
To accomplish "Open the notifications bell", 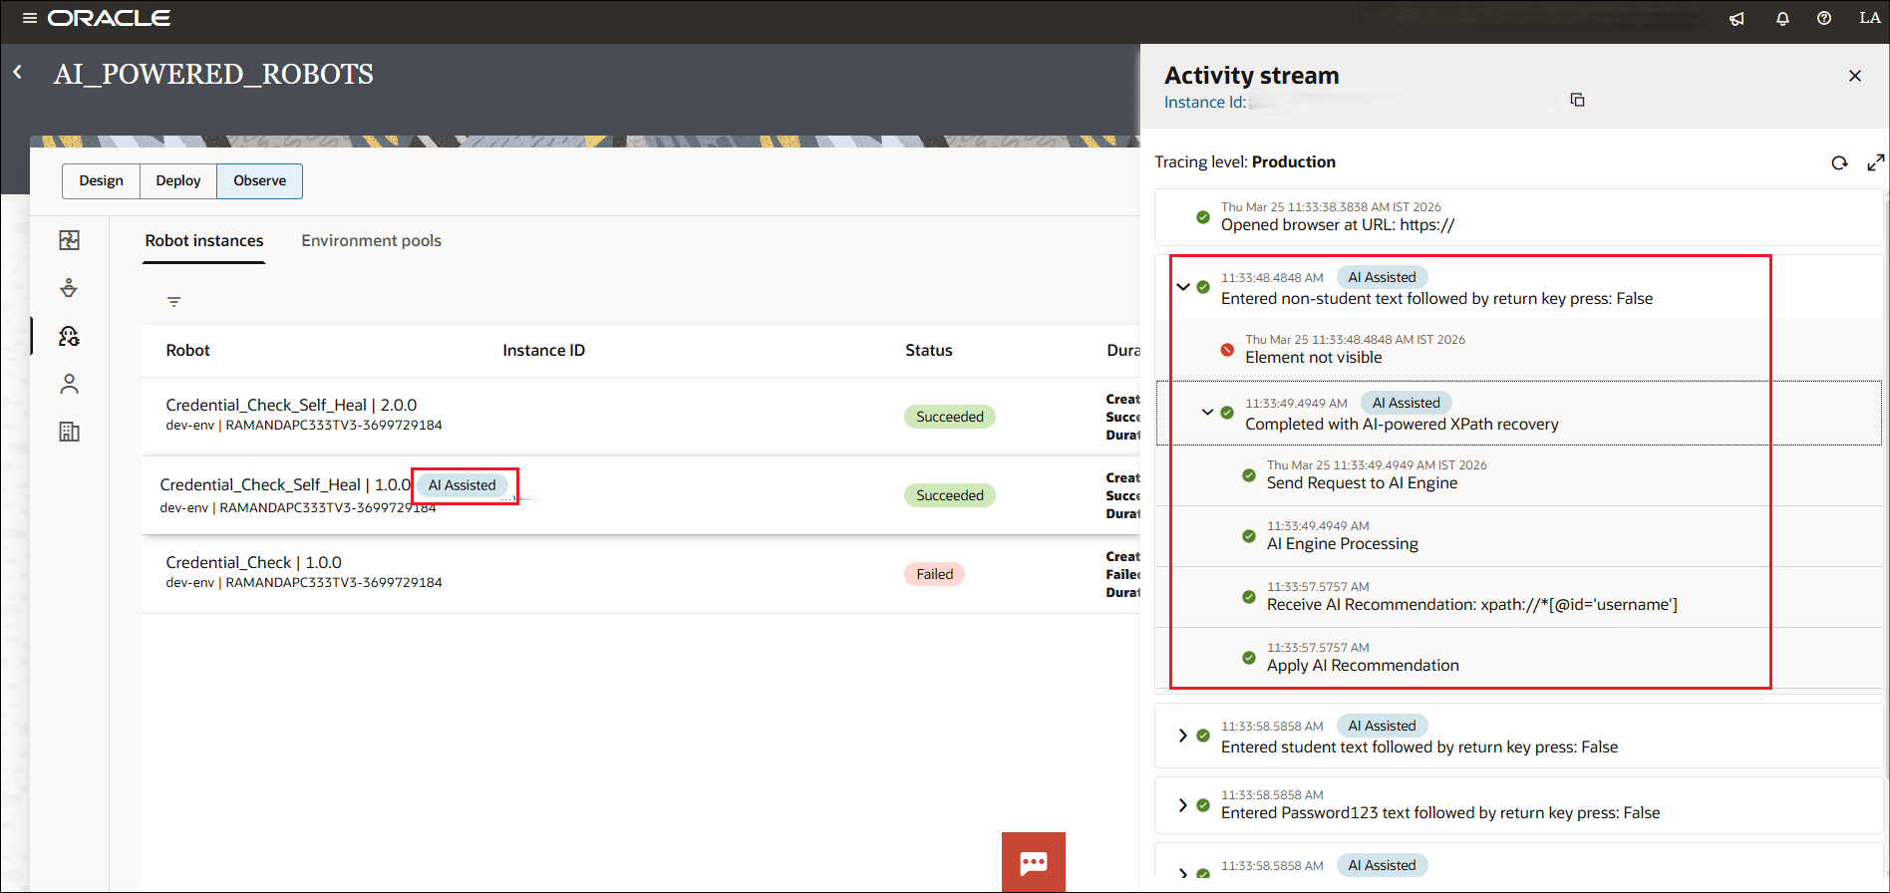I will [x=1782, y=18].
